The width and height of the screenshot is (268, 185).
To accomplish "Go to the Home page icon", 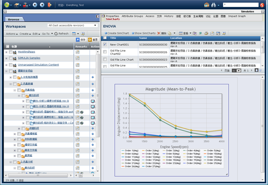I will point(206,5).
